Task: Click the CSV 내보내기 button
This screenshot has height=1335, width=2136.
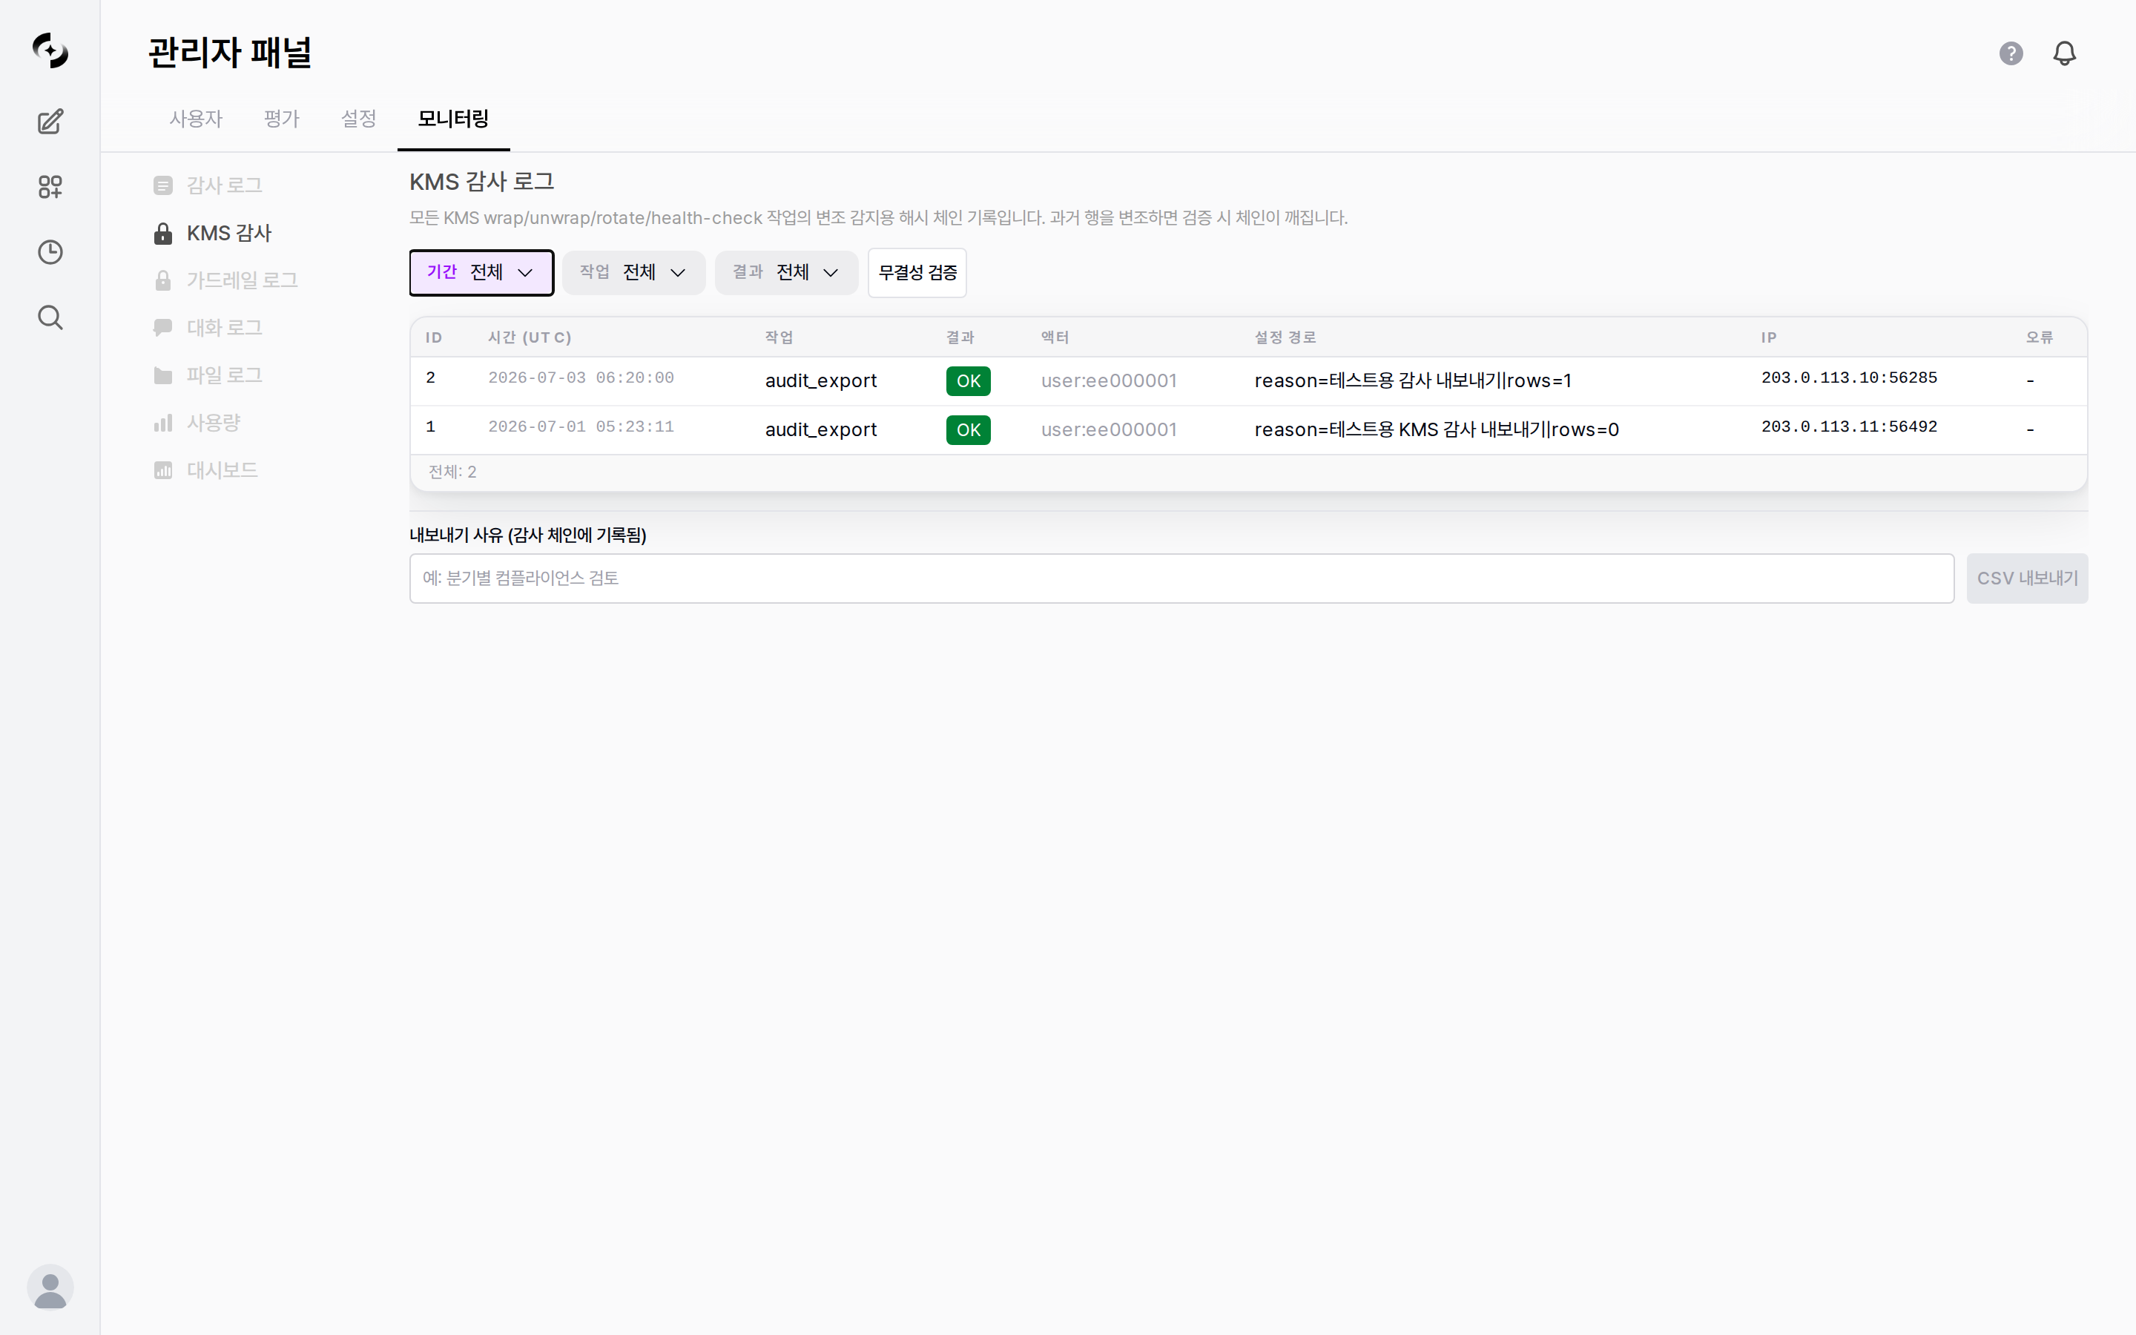Action: pyautogui.click(x=2026, y=578)
